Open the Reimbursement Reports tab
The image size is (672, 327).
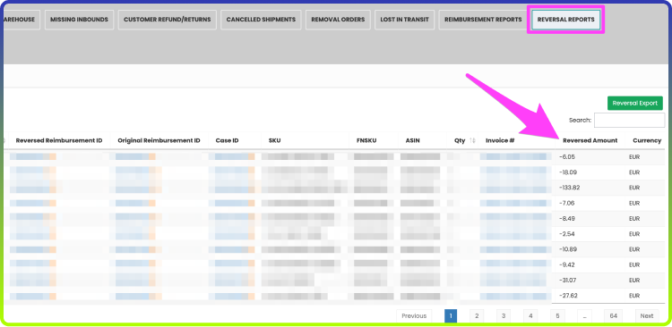tap(483, 20)
